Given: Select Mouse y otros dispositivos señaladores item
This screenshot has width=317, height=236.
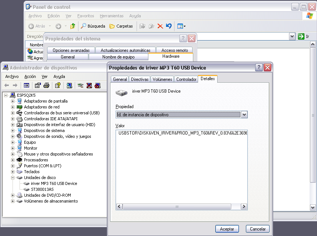Looking at the screenshot, I should click(x=59, y=154).
